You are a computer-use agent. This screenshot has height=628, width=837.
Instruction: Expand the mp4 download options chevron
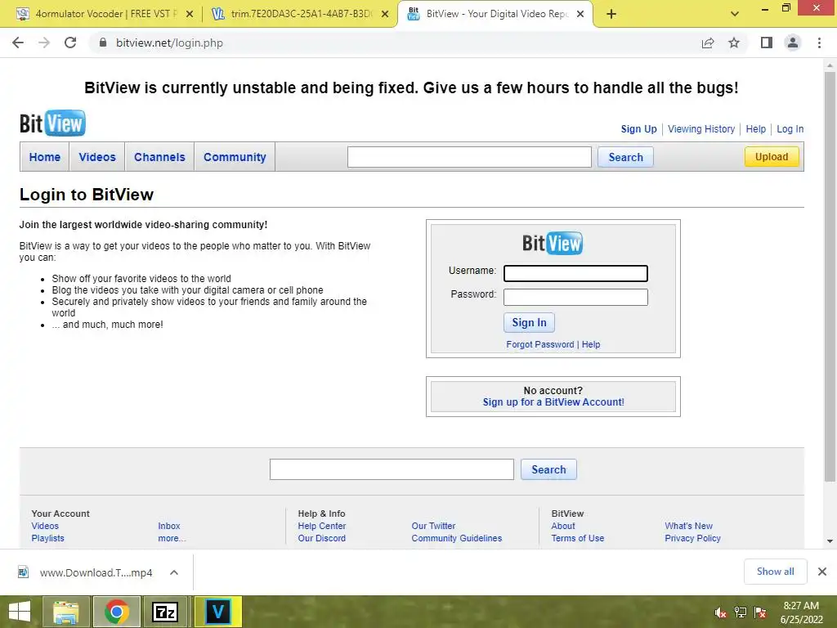(174, 572)
